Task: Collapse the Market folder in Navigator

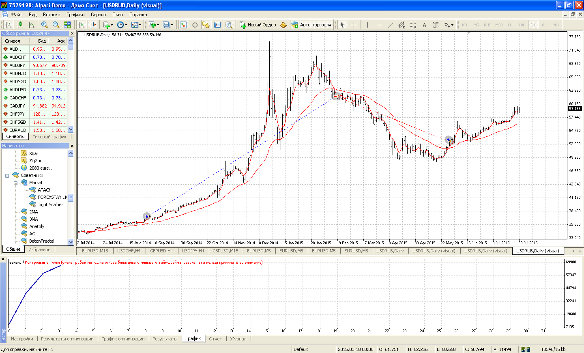Action: (16, 183)
